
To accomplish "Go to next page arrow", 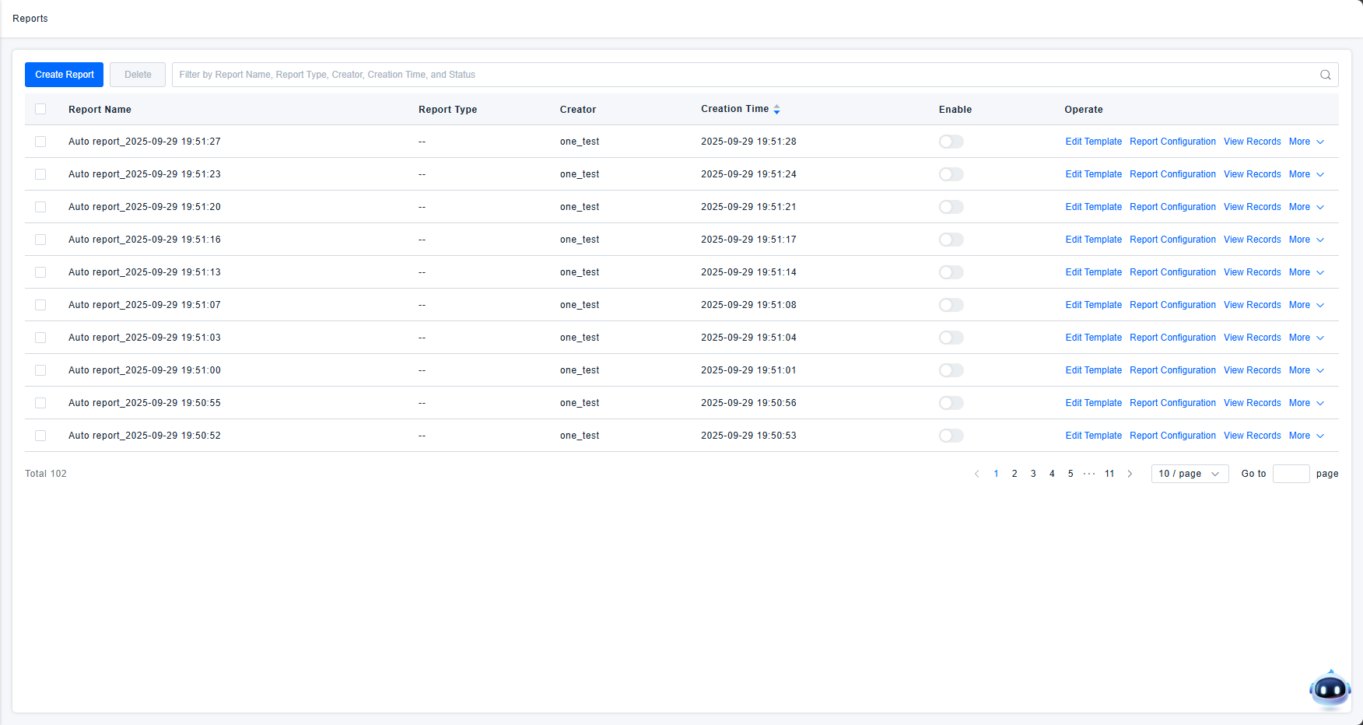I will [x=1130, y=474].
